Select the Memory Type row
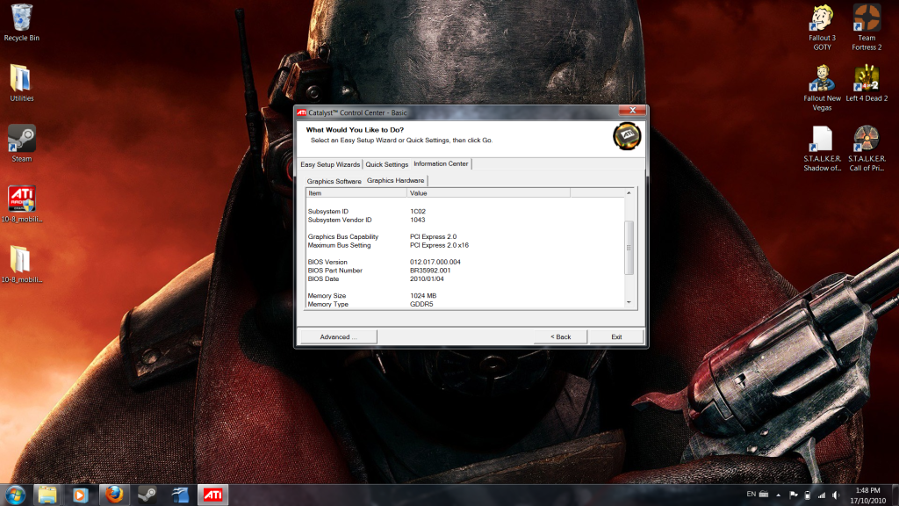 tap(465, 304)
